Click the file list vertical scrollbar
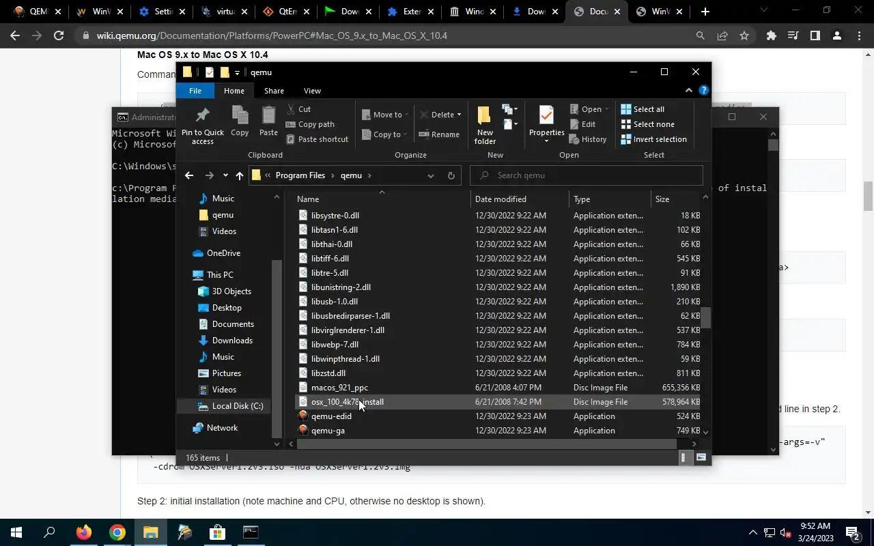 click(706, 317)
